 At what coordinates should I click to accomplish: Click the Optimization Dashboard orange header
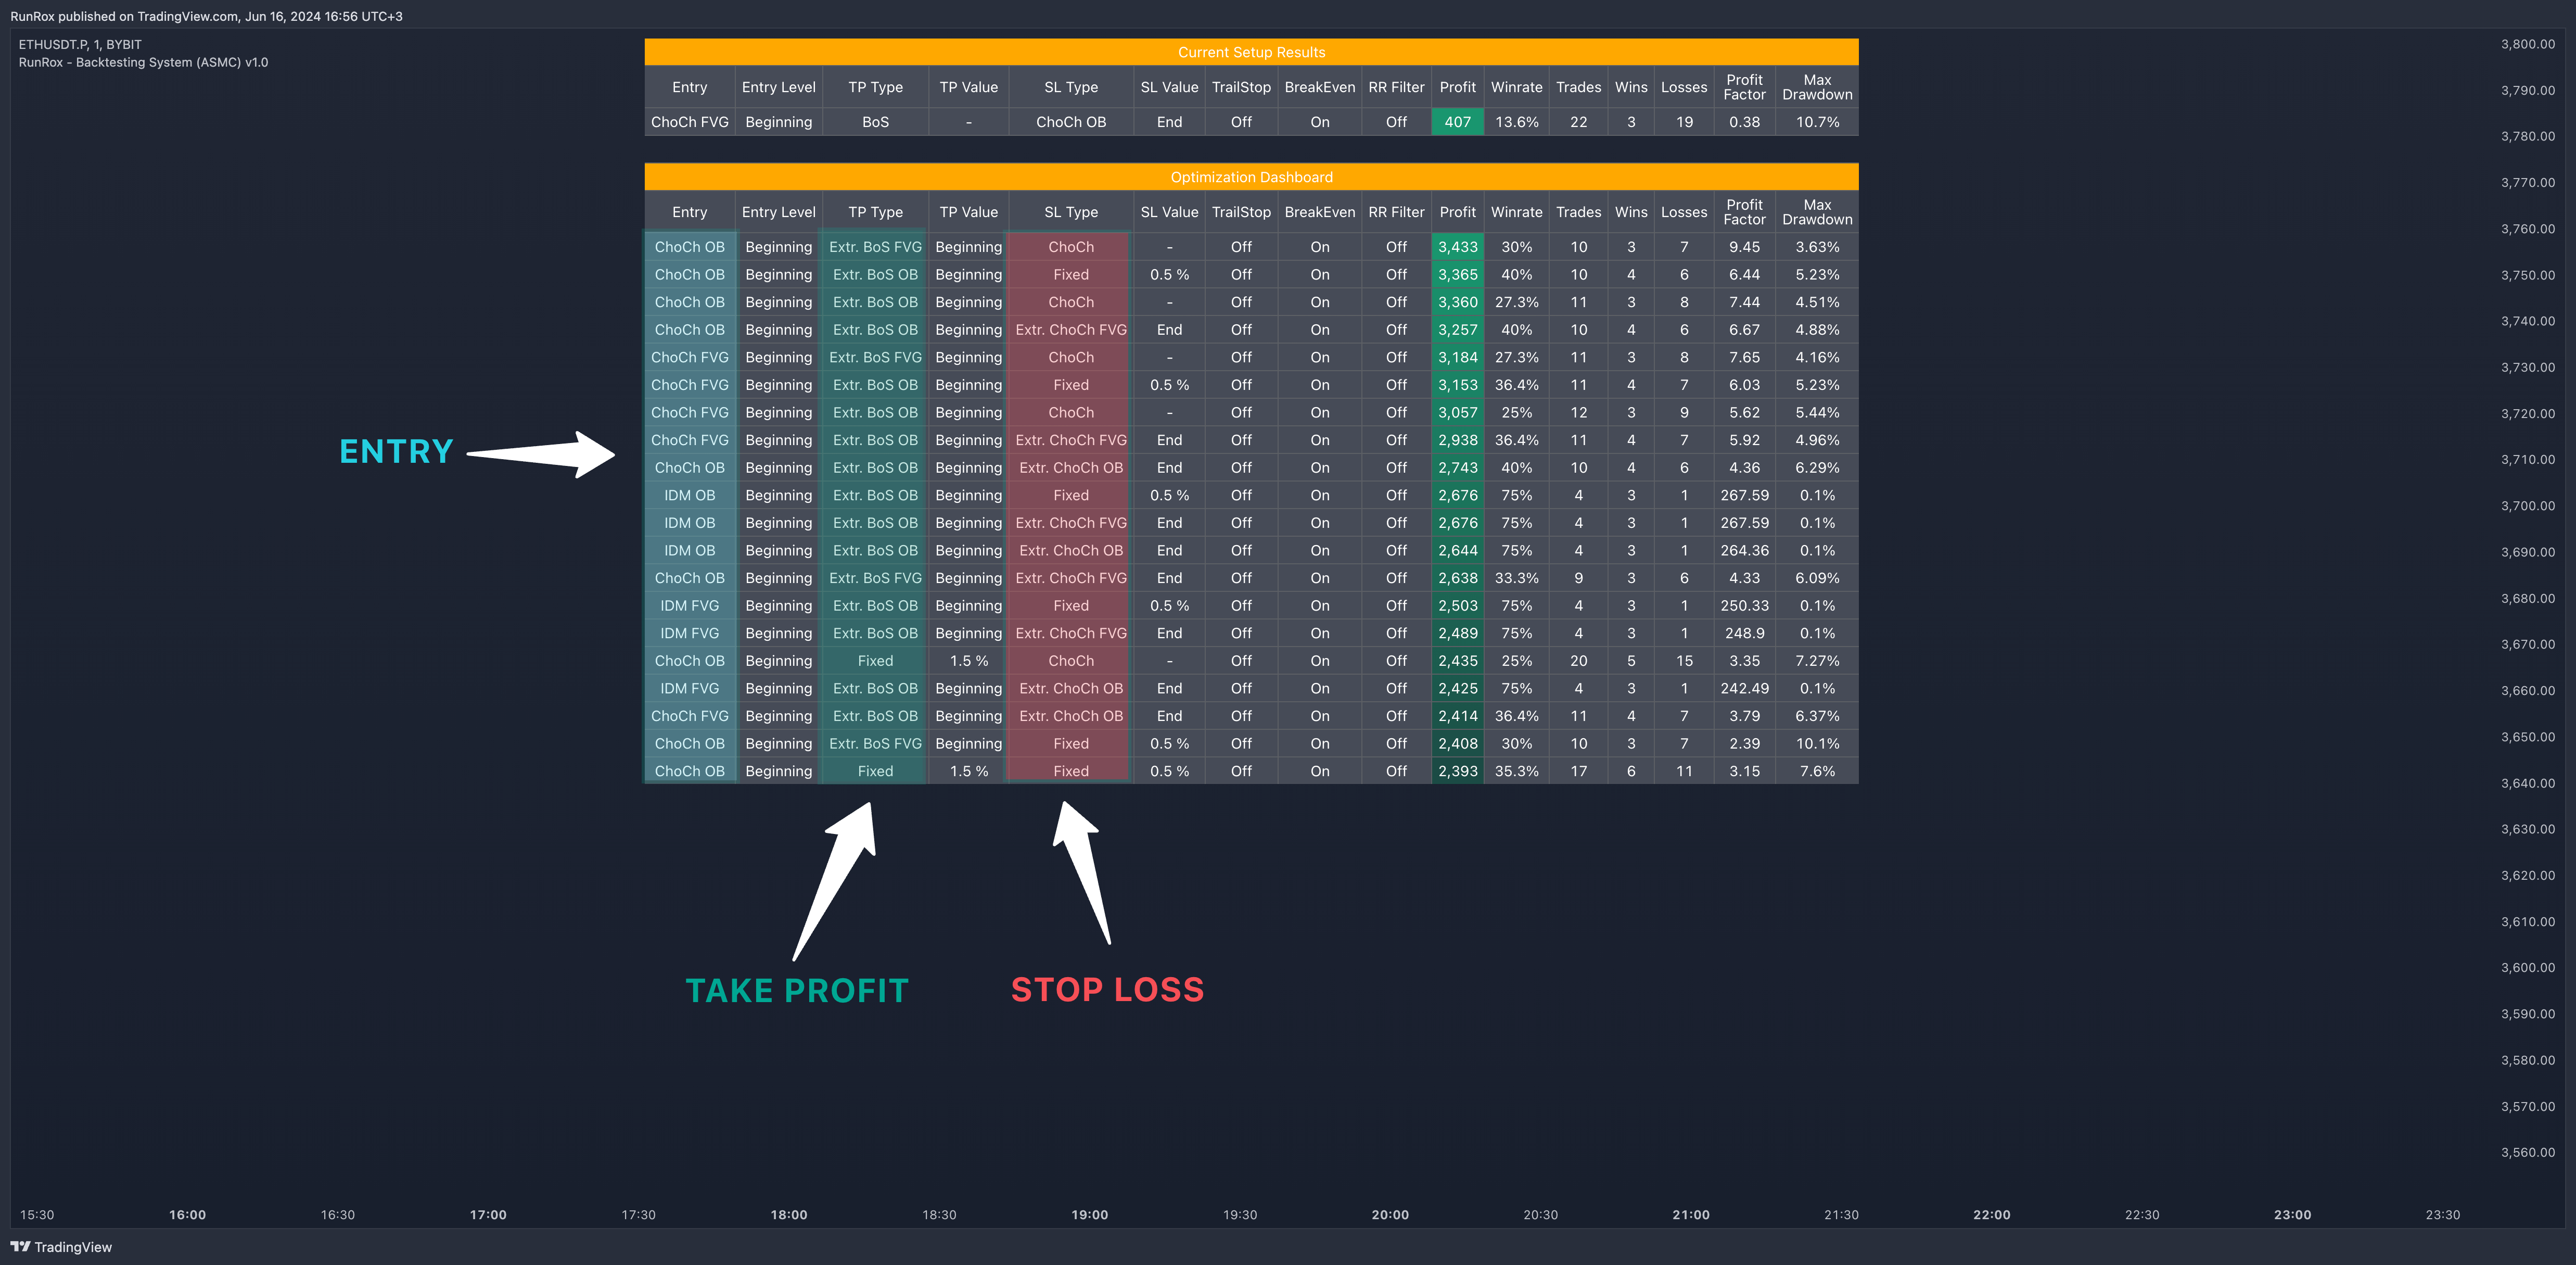pyautogui.click(x=1250, y=177)
